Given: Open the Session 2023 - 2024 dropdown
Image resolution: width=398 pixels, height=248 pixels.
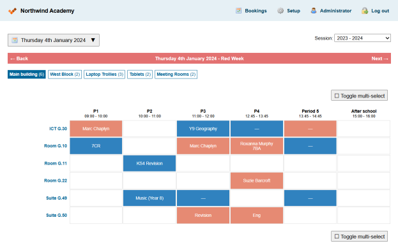Looking at the screenshot, I should (x=362, y=38).
